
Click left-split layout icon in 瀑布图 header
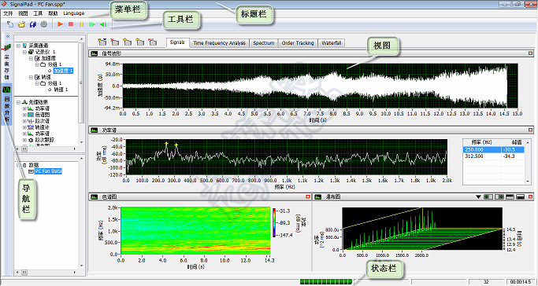488,196
